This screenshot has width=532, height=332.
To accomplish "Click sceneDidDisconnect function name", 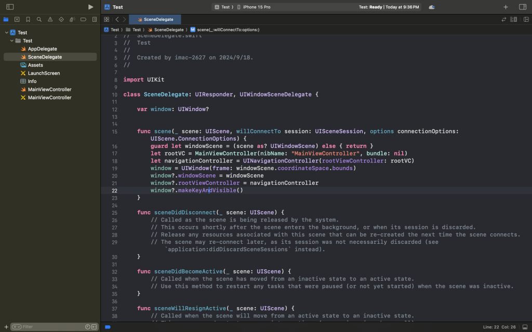I will click(x=185, y=212).
